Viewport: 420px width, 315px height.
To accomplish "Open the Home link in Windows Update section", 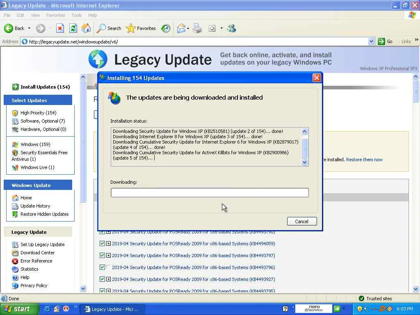I will tap(26, 198).
